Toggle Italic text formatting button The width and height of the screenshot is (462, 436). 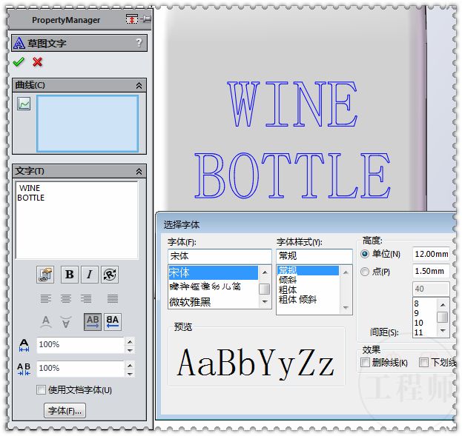[90, 275]
